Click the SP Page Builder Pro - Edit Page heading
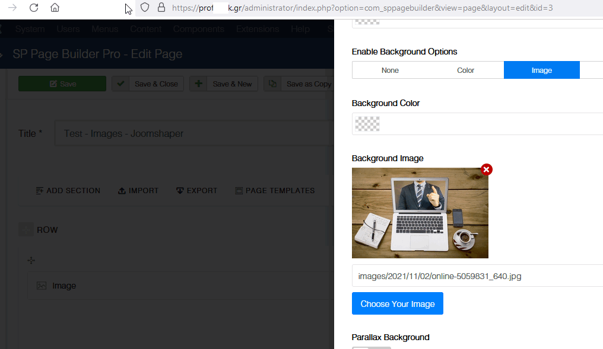Screen dimensions: 603x349 tap(97, 54)
